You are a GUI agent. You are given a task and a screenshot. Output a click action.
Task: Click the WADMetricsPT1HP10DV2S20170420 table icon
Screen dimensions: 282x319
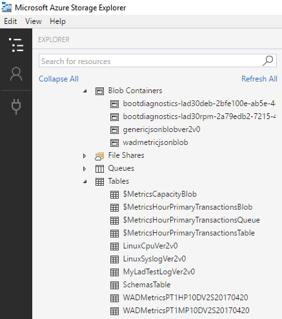[x=114, y=298]
